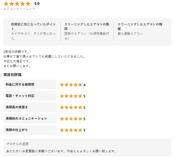Select the 清掃員の清潔さ label box

[30, 107]
